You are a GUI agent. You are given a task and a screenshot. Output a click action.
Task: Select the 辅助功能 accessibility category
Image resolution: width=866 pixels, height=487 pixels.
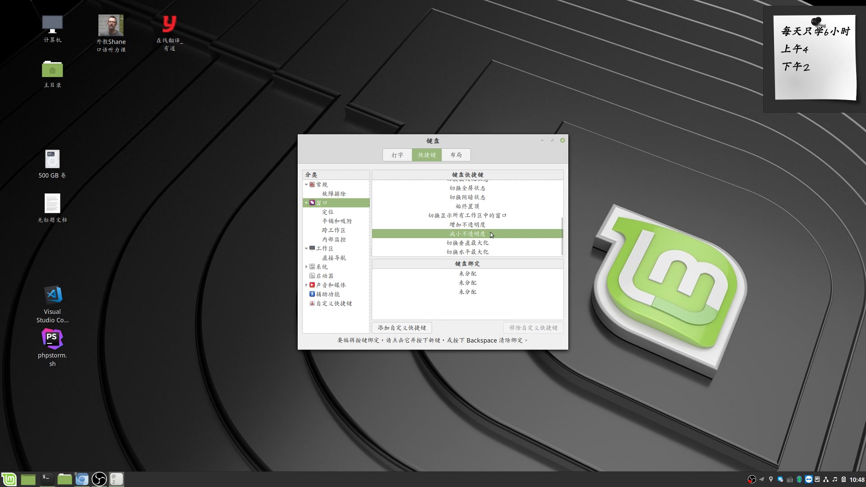pos(328,294)
